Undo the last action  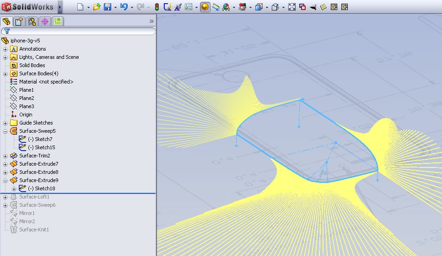click(124, 7)
